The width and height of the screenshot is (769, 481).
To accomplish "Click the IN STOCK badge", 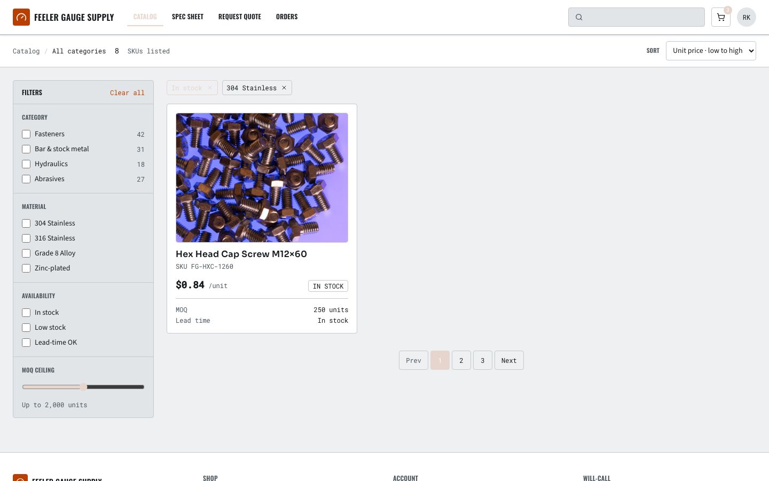I will [x=328, y=286].
